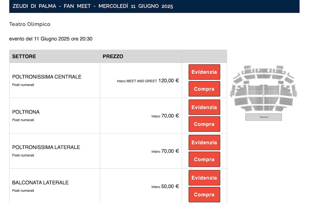Highlight Balconata Laterale using Evidenzia
This screenshot has width=310, height=203.
(204, 178)
